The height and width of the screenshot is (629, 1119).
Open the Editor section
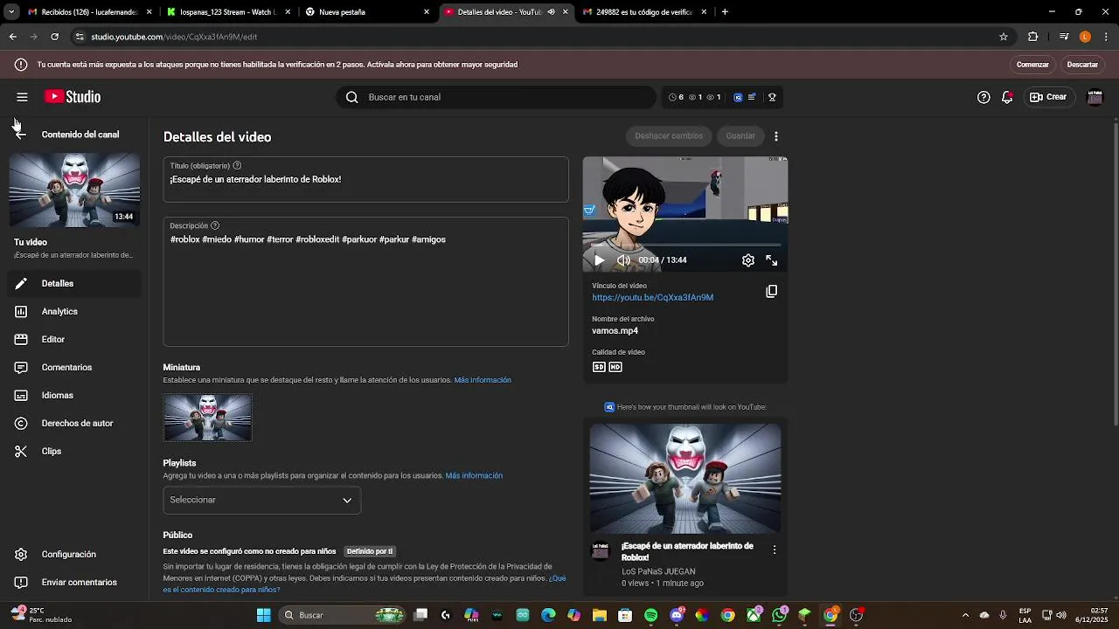point(74,339)
